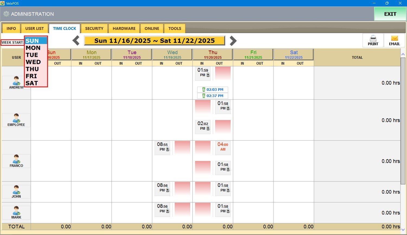Viewport: 407px width, 235px height.
Task: Click the vertical scrollbar down arrow
Action: 403,229
